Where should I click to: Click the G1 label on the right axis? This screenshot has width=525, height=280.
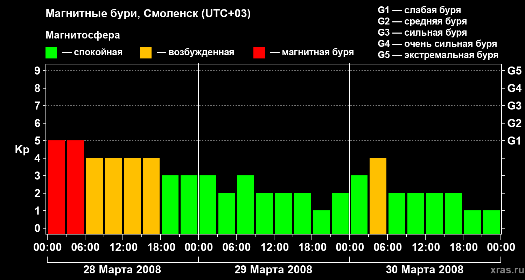point(514,141)
